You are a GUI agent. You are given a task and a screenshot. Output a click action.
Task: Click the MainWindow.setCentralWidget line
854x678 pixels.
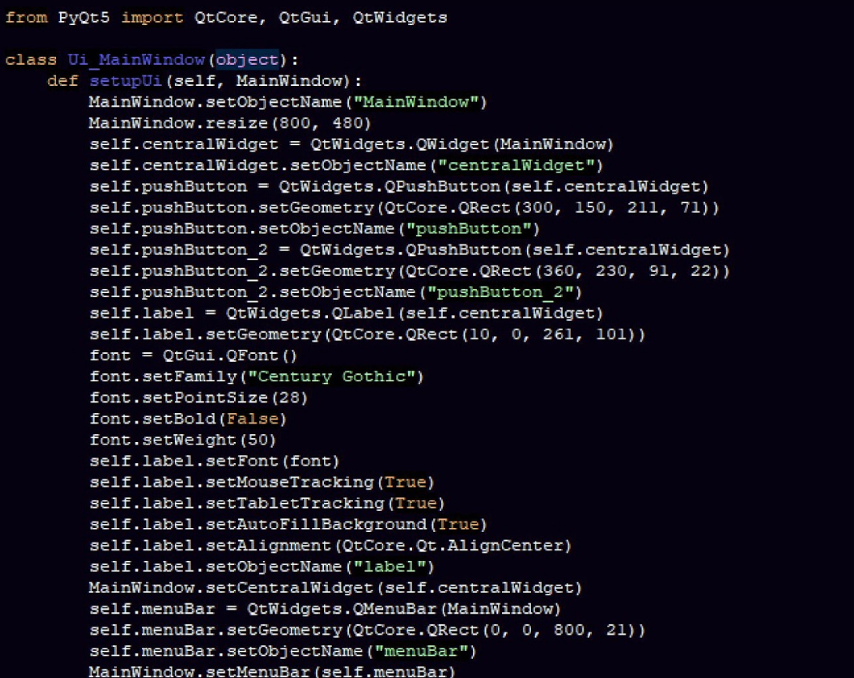[x=335, y=587]
